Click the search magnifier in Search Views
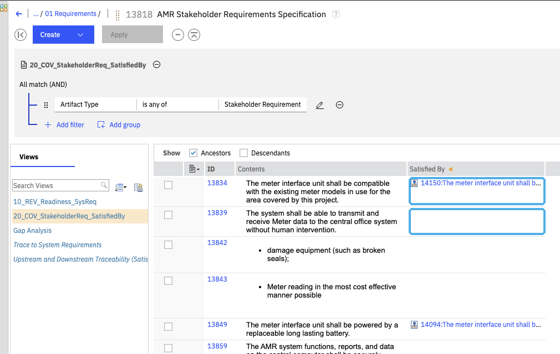The width and height of the screenshot is (560, 354). pos(104,185)
